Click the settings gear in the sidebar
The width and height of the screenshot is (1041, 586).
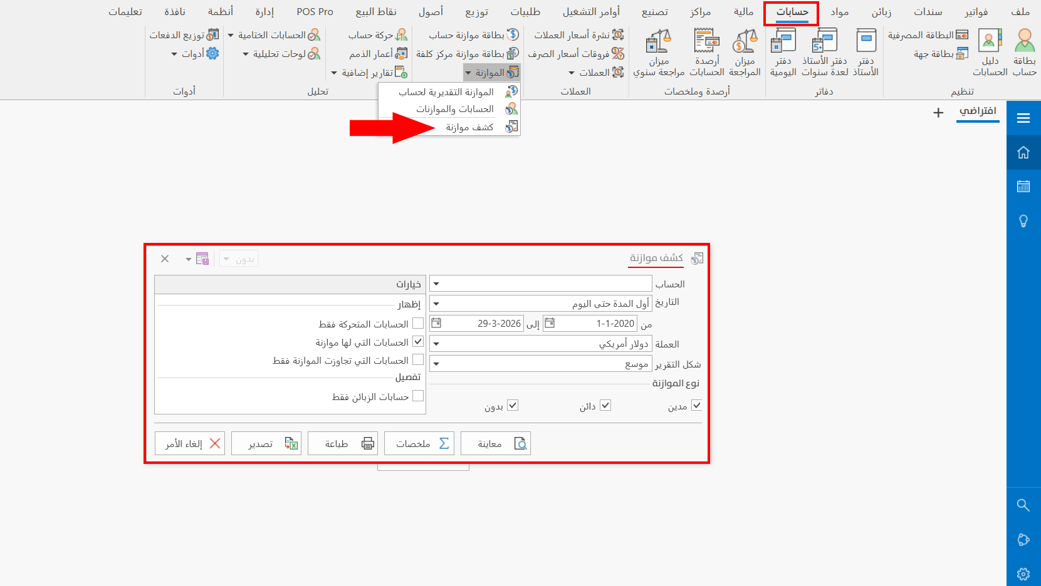point(1023,573)
